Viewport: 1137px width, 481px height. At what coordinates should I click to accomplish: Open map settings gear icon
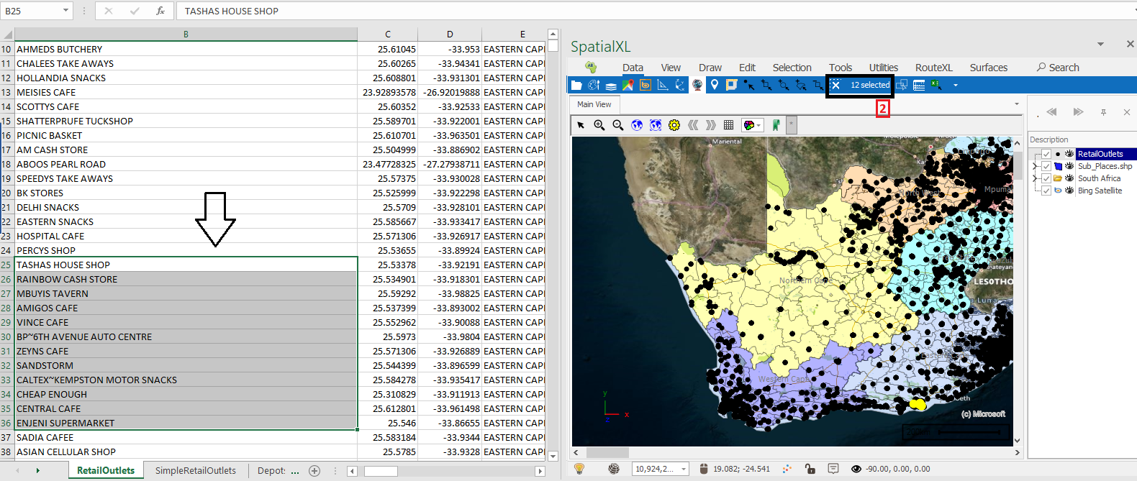(674, 125)
